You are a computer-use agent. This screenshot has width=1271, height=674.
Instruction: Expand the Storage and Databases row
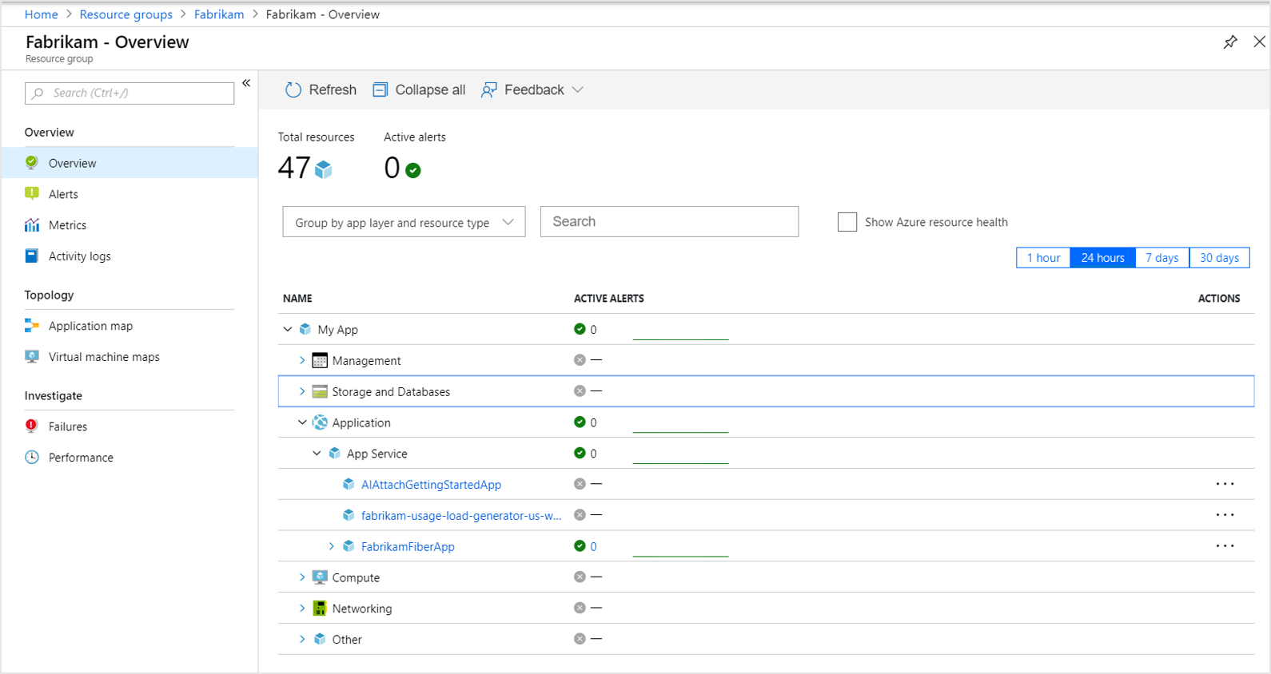coord(302,391)
